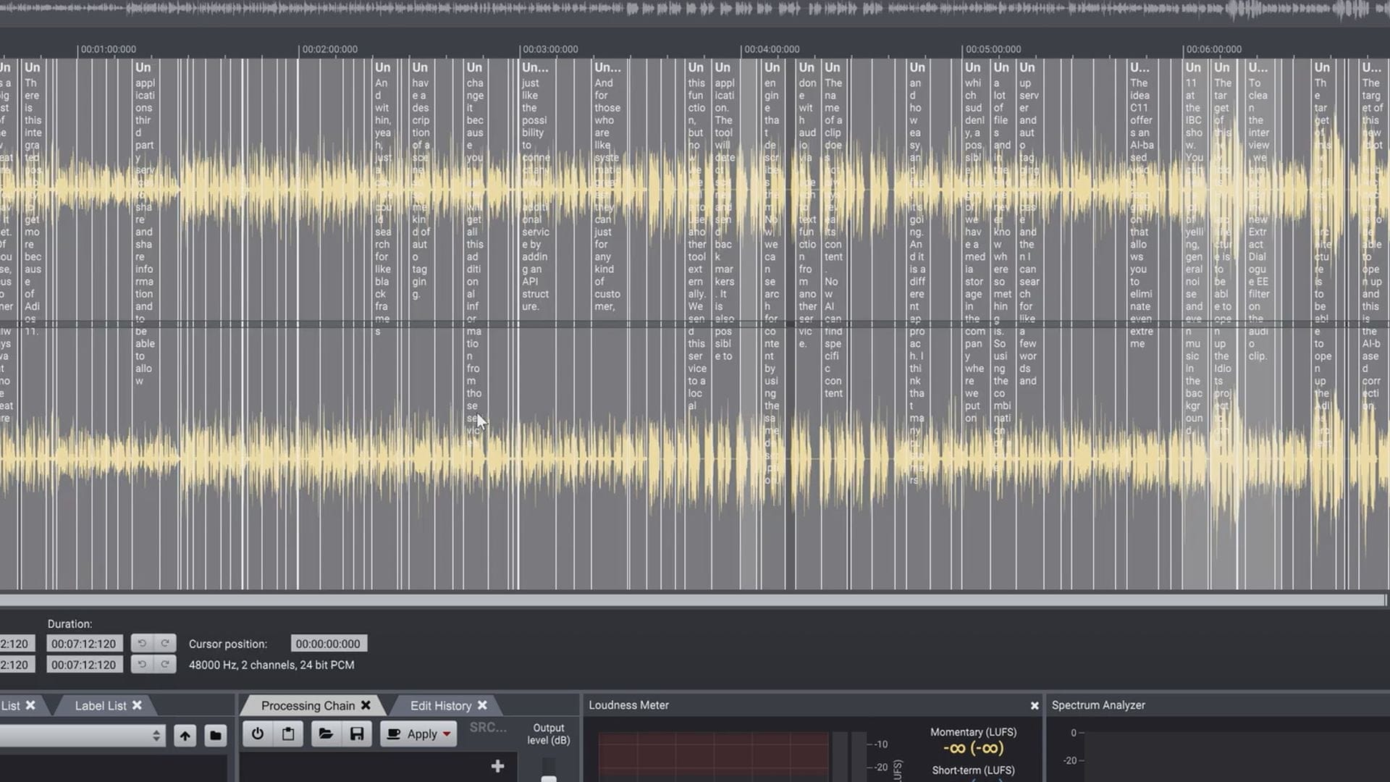Toggle the processing chain bypass power button

click(257, 733)
